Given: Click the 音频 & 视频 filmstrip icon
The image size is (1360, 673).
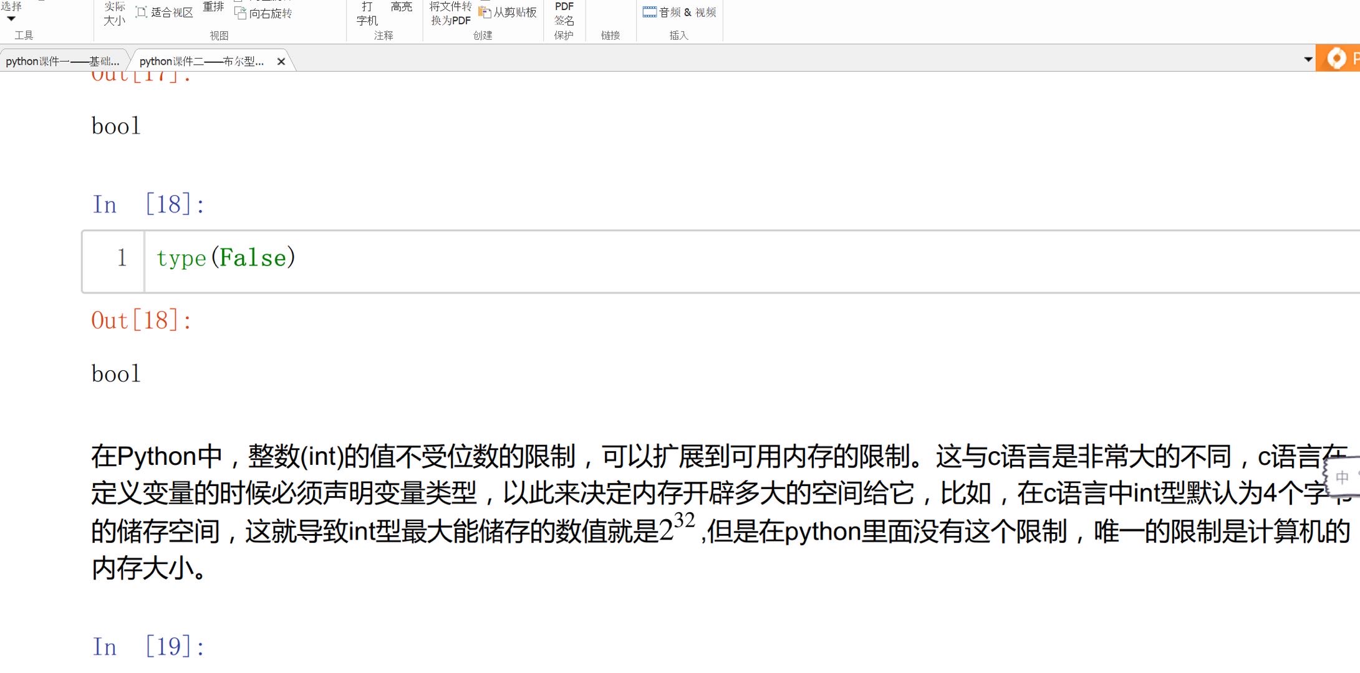Looking at the screenshot, I should [649, 12].
